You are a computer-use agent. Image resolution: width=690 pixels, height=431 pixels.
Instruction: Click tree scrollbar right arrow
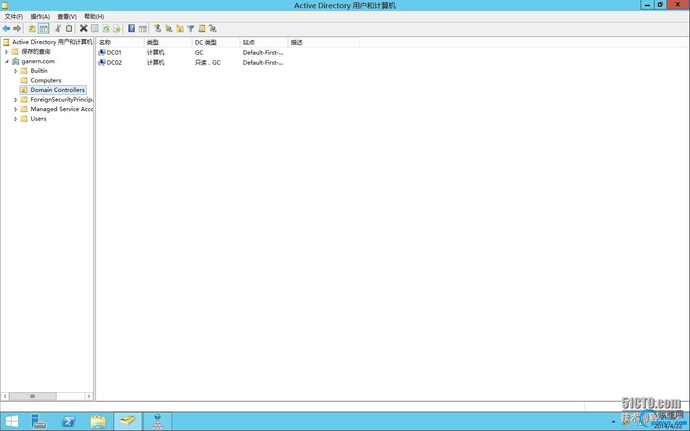[x=89, y=396]
